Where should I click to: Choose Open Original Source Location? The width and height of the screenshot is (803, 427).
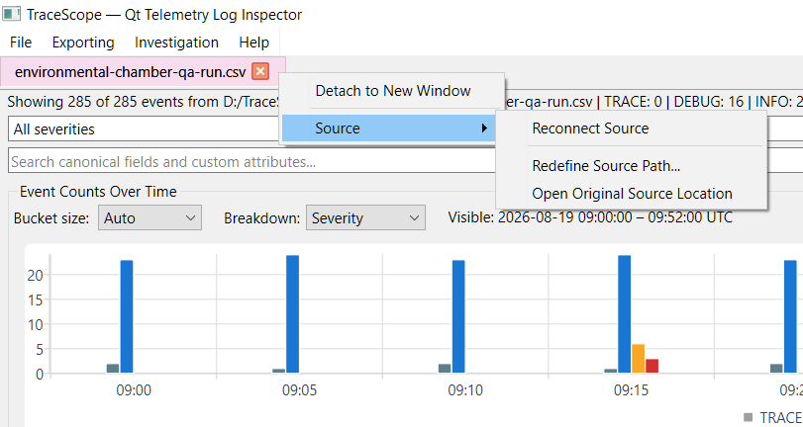[631, 194]
